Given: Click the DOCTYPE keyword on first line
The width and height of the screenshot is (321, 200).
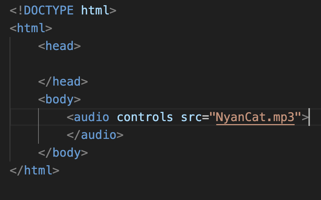Looking at the screenshot, I should coord(48,10).
